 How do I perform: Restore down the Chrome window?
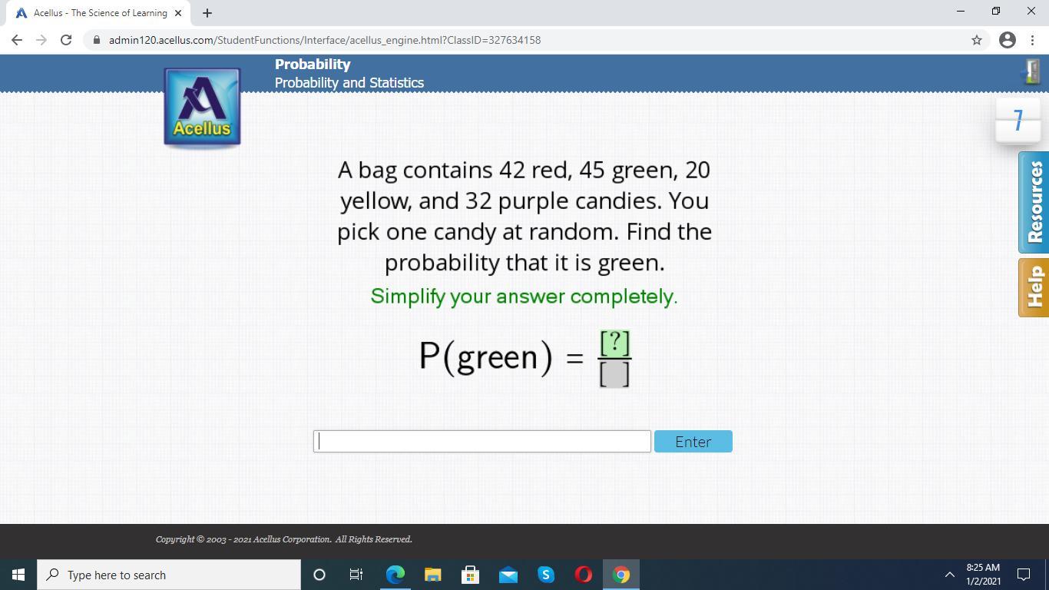996,11
